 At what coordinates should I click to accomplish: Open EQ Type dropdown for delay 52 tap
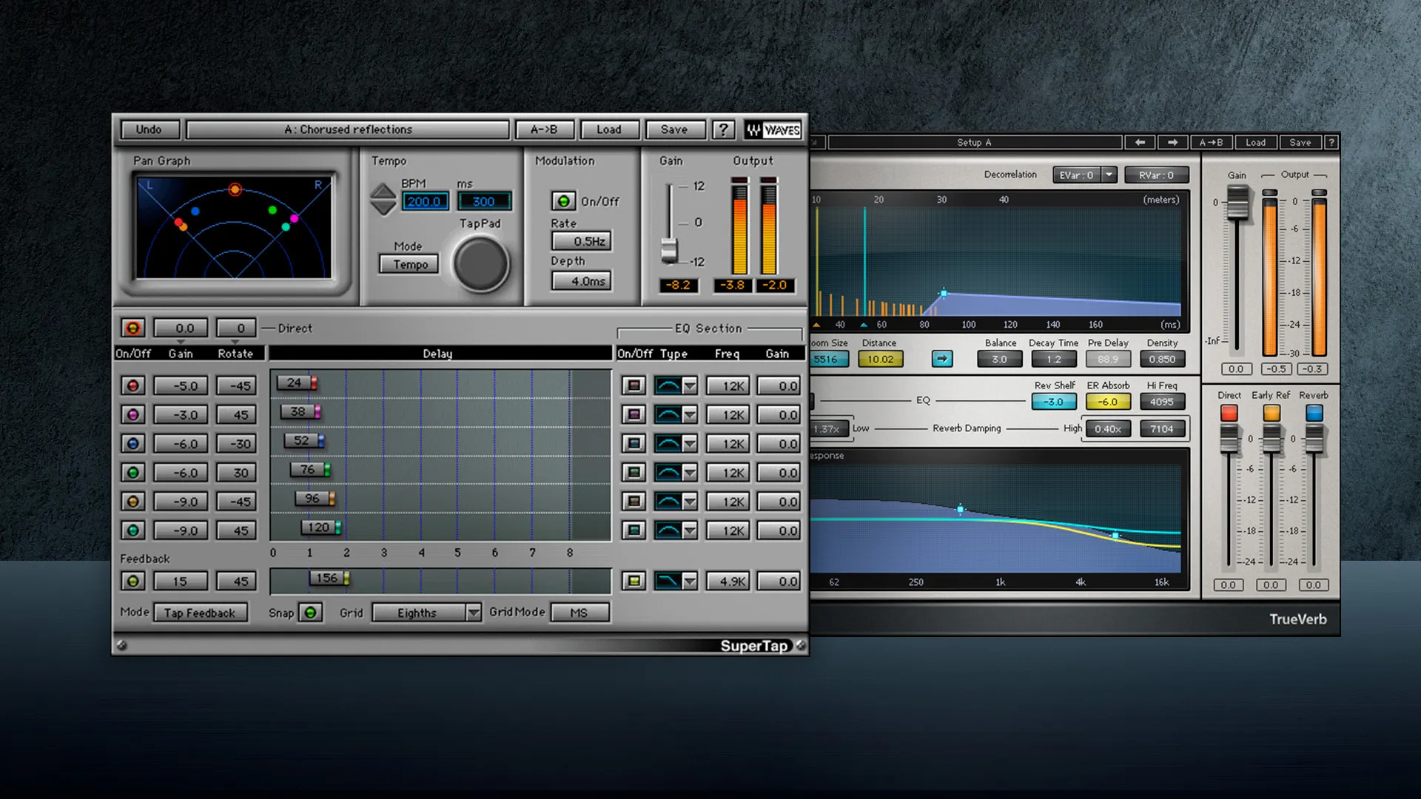pos(690,443)
